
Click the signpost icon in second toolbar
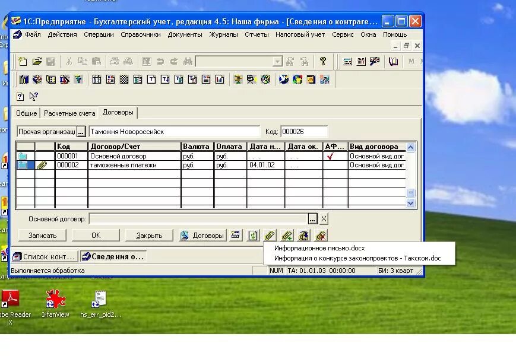tap(238, 80)
